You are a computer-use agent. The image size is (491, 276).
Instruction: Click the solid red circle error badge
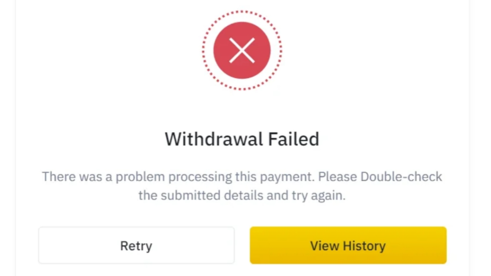pyautogui.click(x=242, y=50)
